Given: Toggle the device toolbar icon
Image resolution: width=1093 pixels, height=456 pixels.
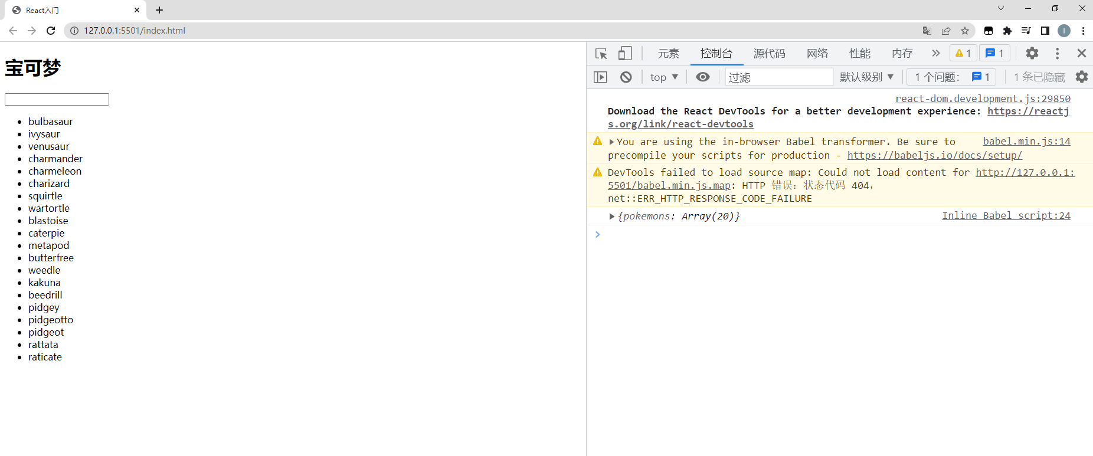Looking at the screenshot, I should tap(625, 54).
